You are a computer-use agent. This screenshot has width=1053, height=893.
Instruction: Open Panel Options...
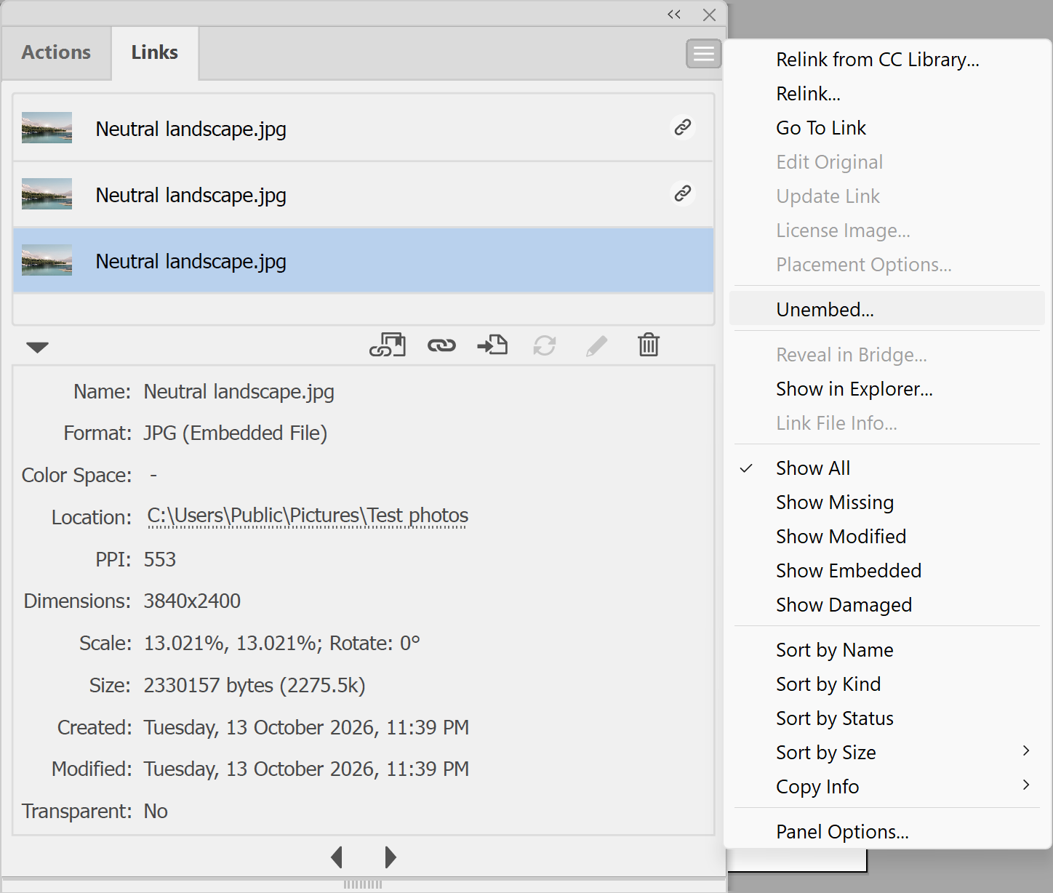pos(887,832)
